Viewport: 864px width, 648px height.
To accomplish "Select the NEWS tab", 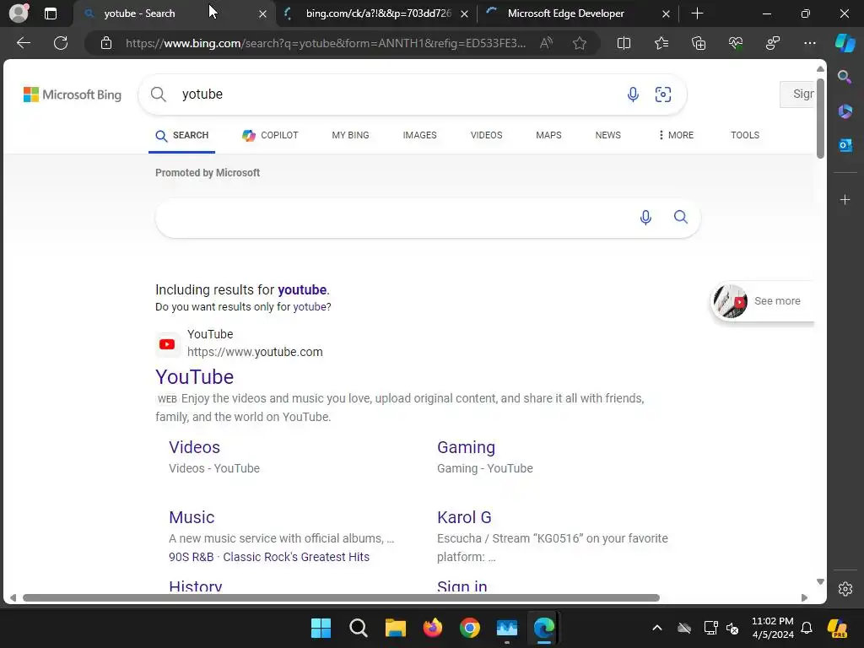I will 607,135.
